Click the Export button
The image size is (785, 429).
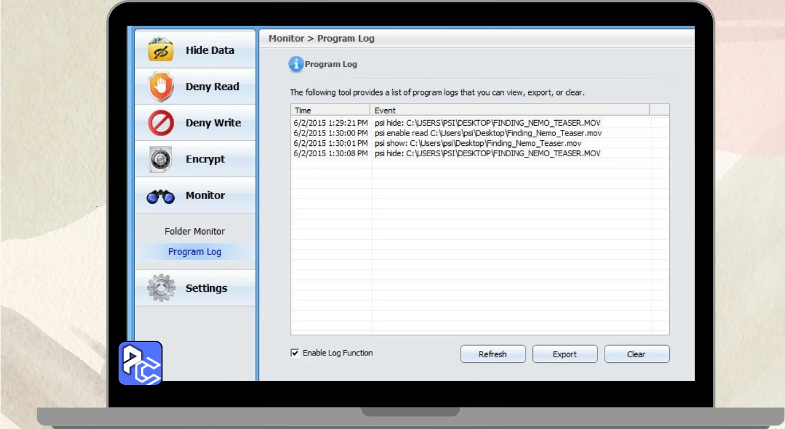[565, 354]
